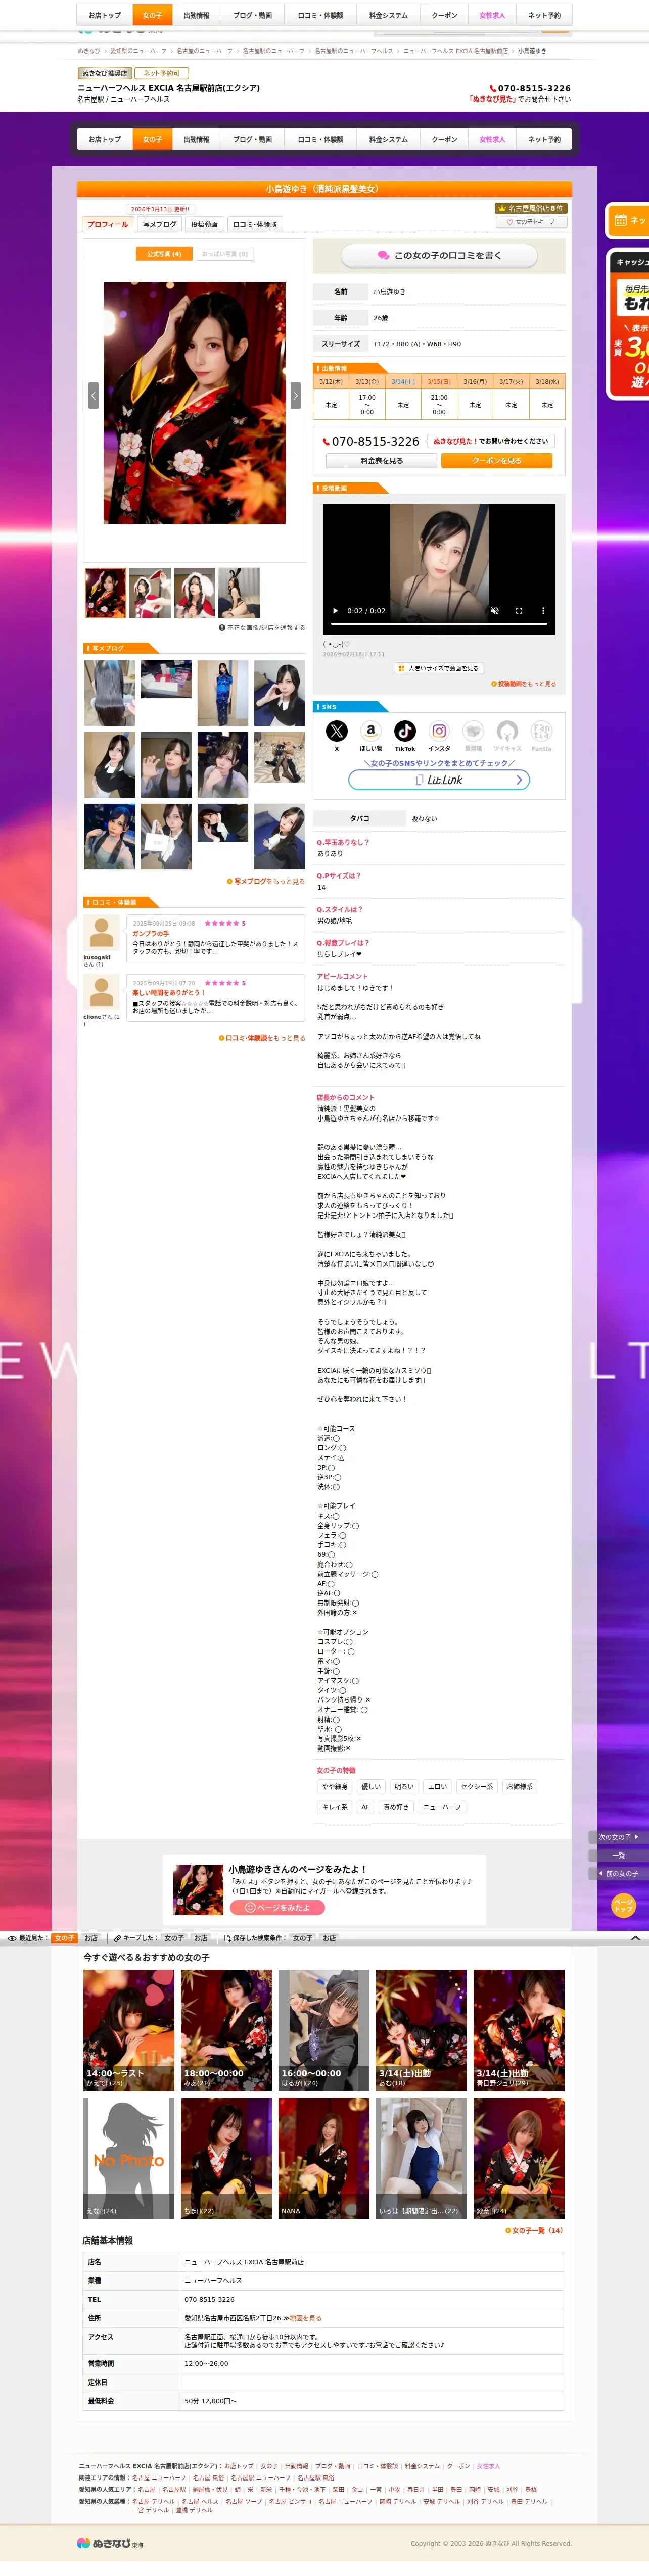Report image via 不正な画像/退店を通報する
The height and width of the screenshot is (2576, 649).
pyautogui.click(x=262, y=628)
